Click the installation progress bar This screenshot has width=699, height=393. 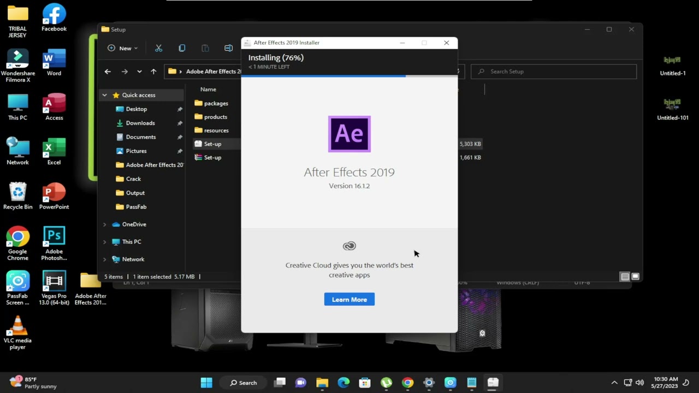click(x=349, y=76)
